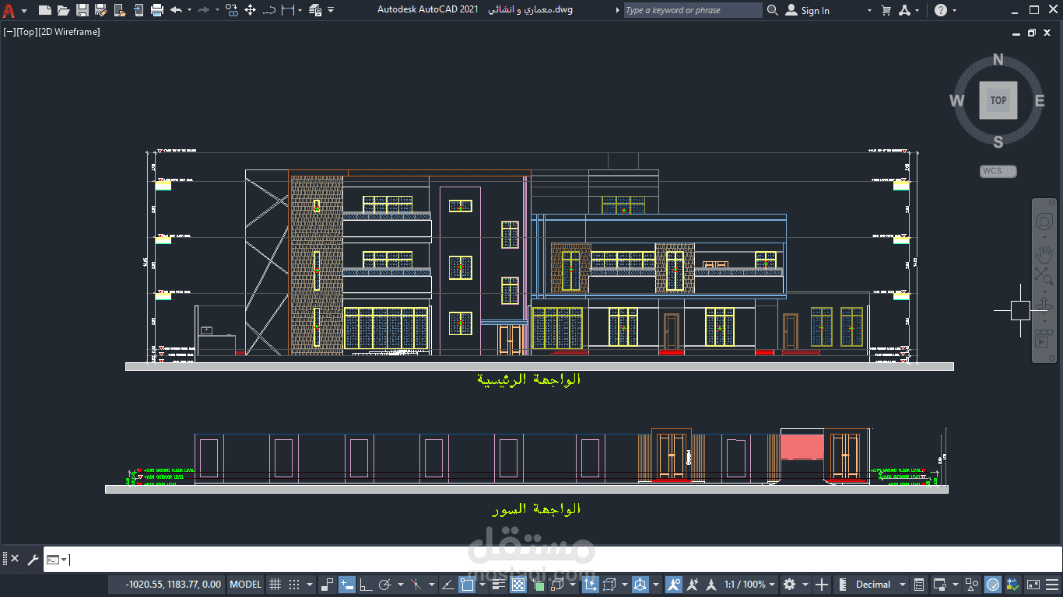This screenshot has width=1063, height=597.
Task: Click the Annotation Monitor plus icon
Action: tap(822, 584)
